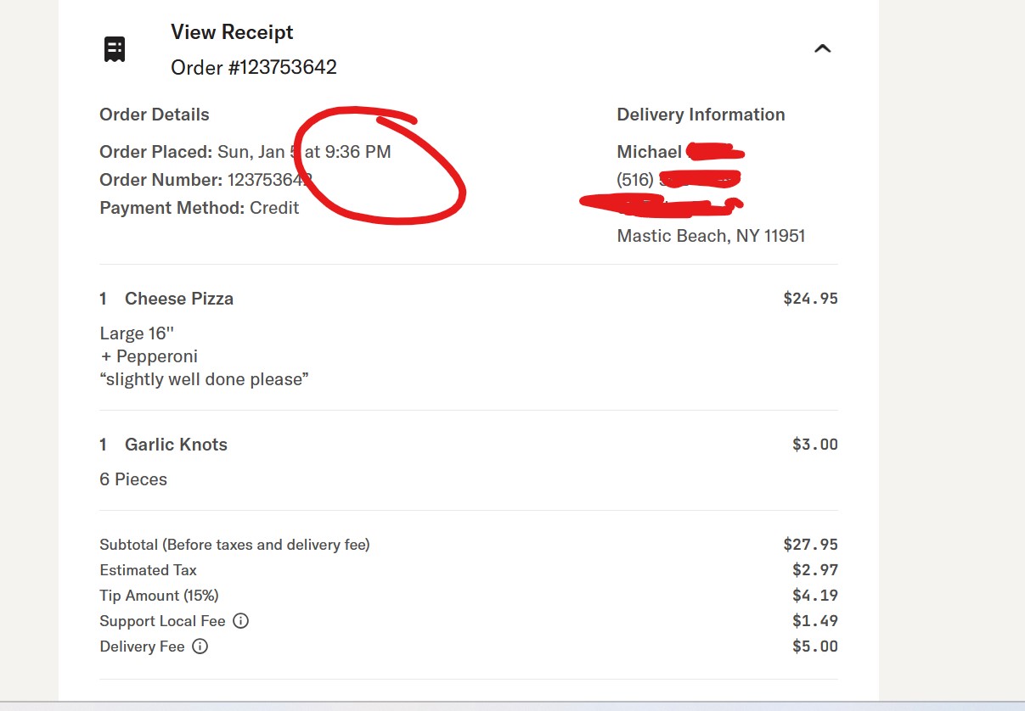
Task: Click the "slightly well done please" note
Action: click(x=204, y=379)
